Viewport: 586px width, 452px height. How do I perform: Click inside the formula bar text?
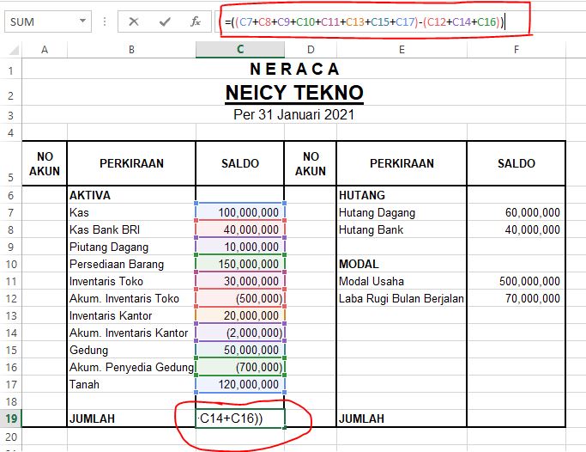(365, 22)
